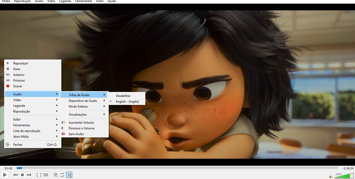The image size is (355, 179).
Task: Open the Exibir menu in the menu bar
Action: [x=100, y=1]
